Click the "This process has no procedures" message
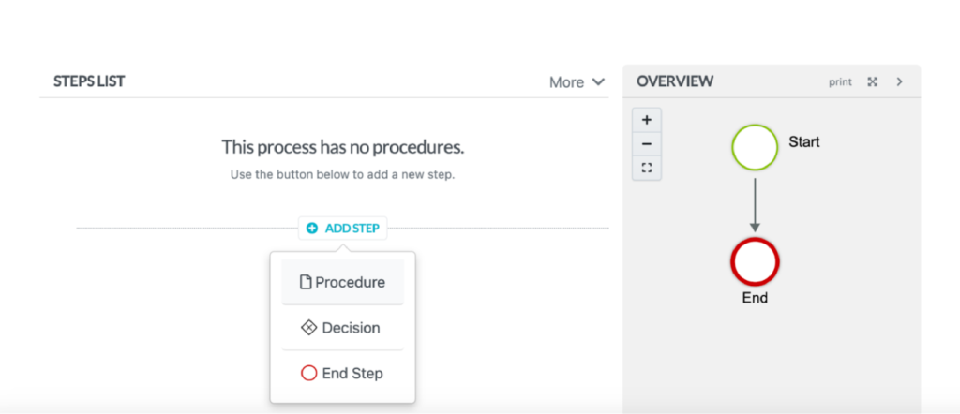The height and width of the screenshot is (414, 960). tap(342, 147)
